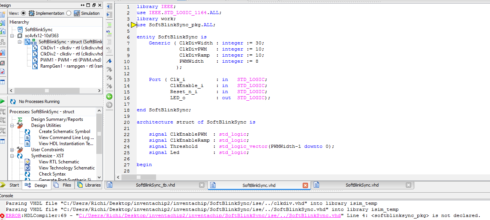Click the increase indent icon in the editor toolbar

[109, 15]
